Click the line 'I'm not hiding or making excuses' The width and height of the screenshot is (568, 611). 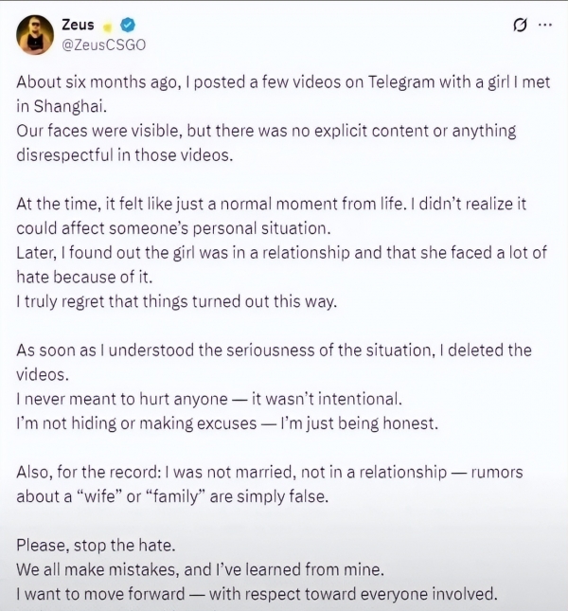[227, 423]
